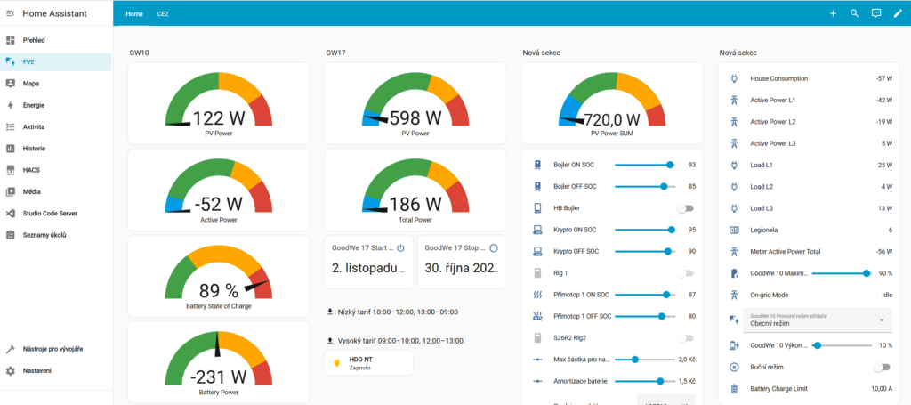Select the Home tab
The height and width of the screenshot is (405, 911).
coord(133,14)
